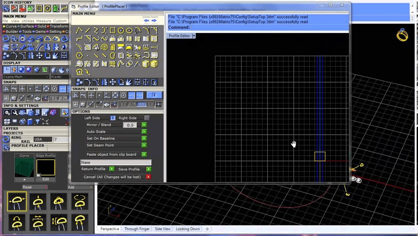Viewport: 418px width, 236px height.
Task: Select the box primitive tool
Action: [146, 64]
